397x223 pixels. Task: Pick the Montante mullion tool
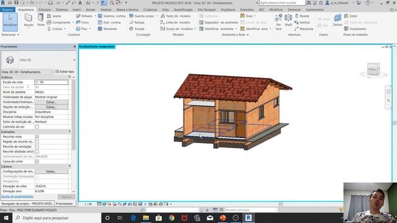107,29
